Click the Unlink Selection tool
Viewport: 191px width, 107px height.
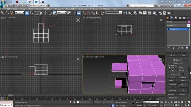7,13
